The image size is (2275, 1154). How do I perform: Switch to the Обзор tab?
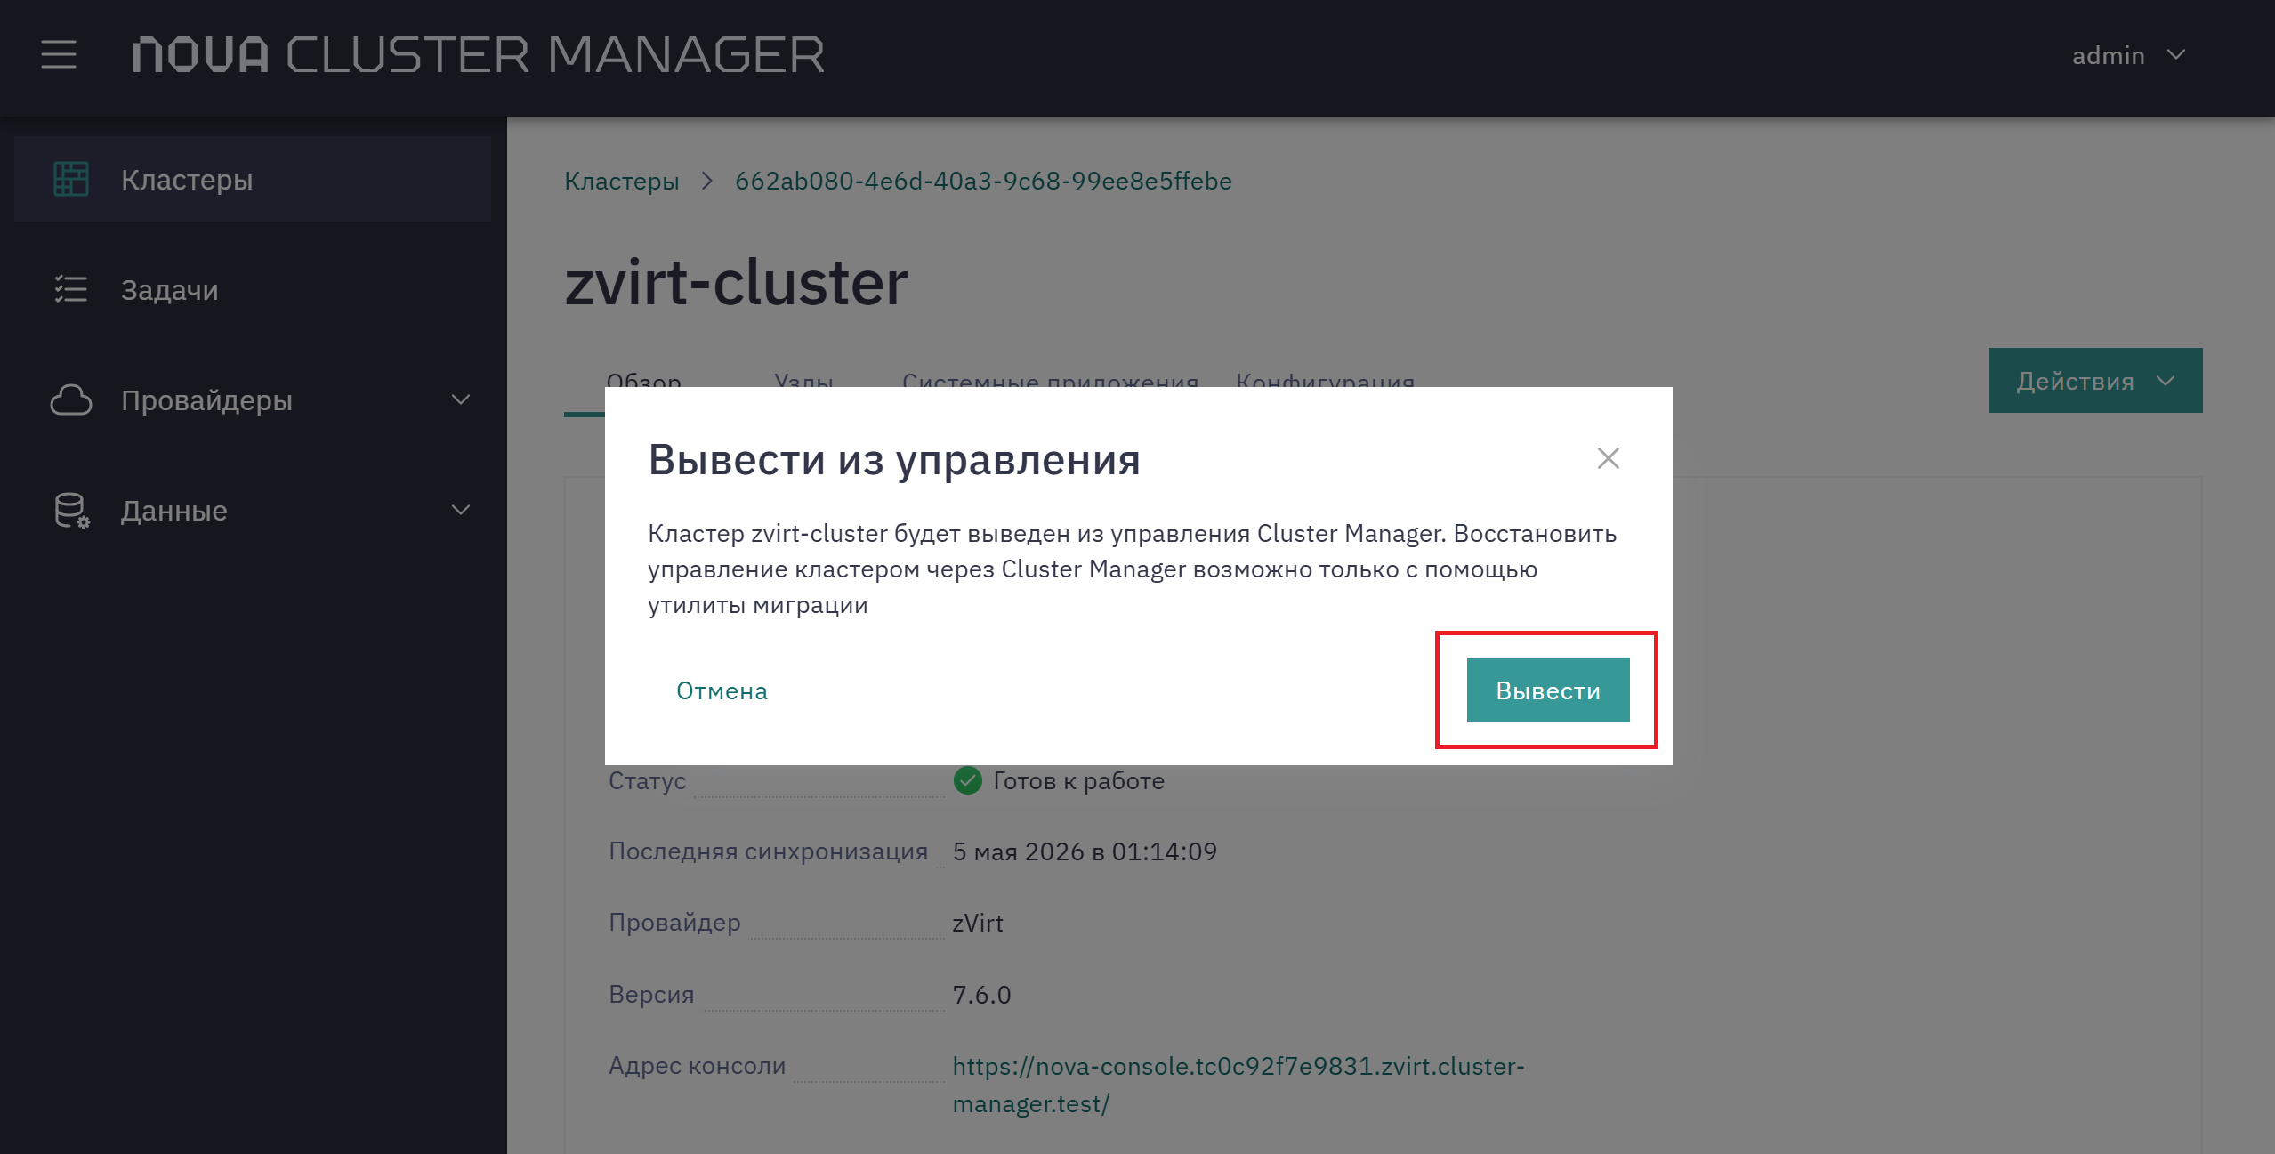pos(643,381)
